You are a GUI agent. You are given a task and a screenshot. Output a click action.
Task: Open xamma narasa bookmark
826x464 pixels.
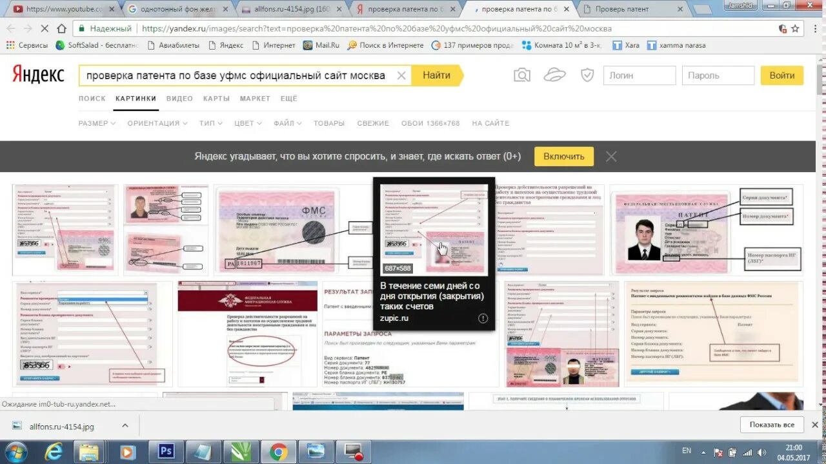676,45
